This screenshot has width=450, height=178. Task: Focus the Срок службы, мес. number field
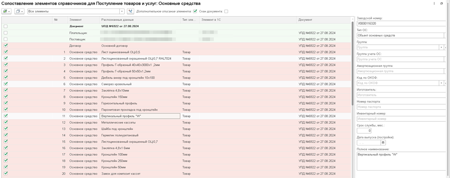364,131
